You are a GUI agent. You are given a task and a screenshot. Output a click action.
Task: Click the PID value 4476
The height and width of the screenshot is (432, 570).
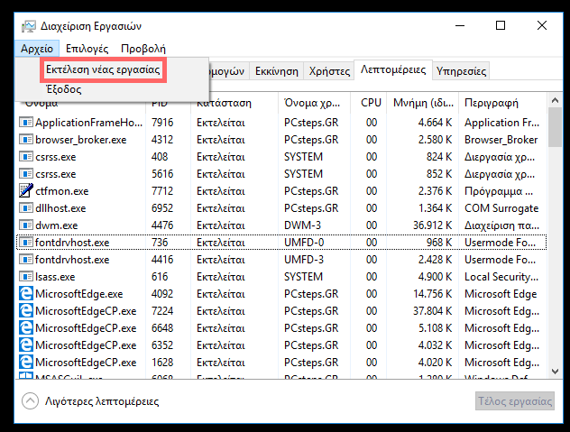(x=162, y=225)
